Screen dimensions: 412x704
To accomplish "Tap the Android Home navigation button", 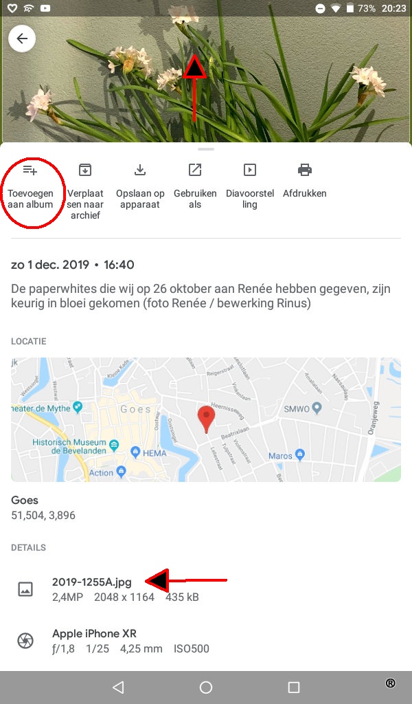I will click(206, 687).
